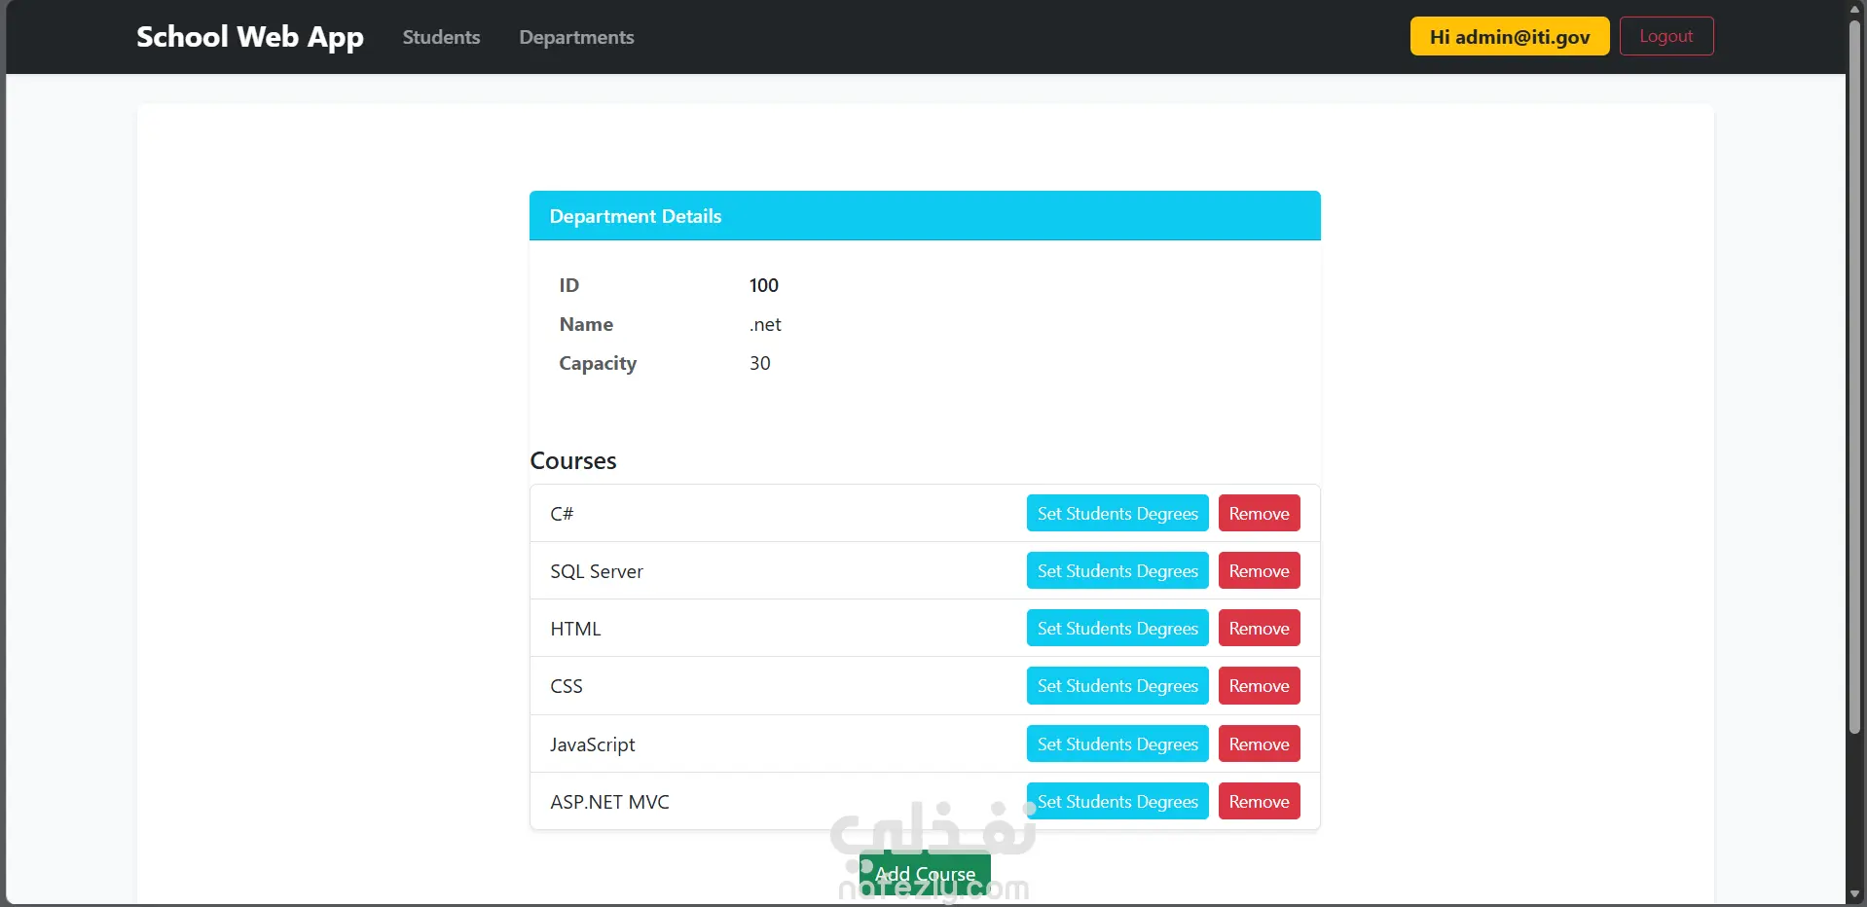Set Students Degrees for ASP.NET MVC

[x=1117, y=801]
